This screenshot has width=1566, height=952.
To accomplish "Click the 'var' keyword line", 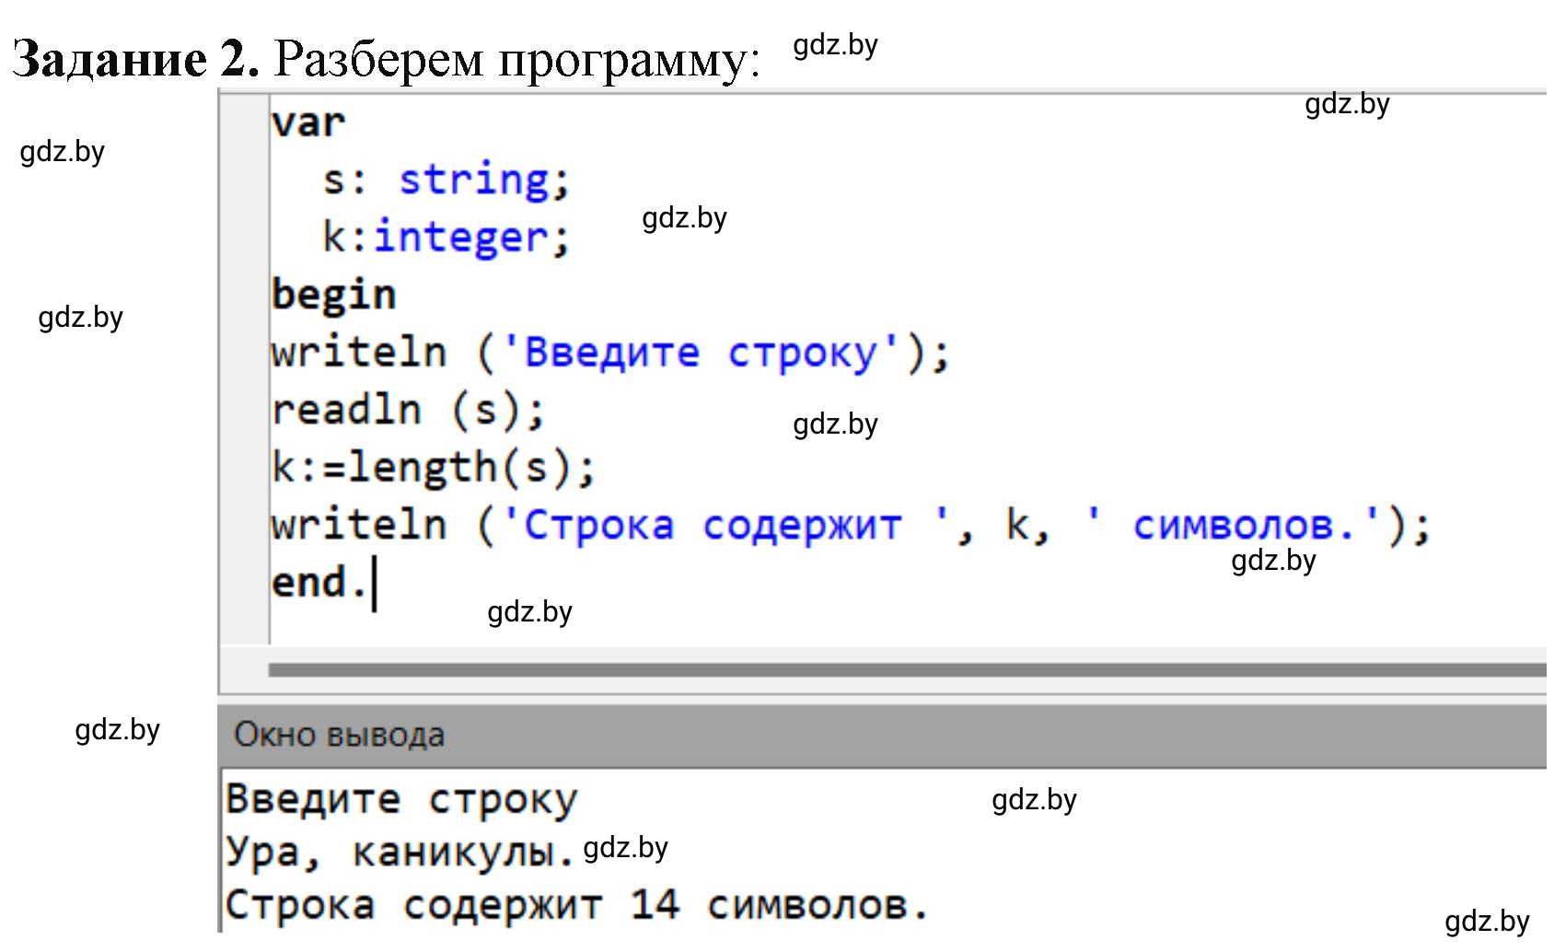I will (308, 123).
